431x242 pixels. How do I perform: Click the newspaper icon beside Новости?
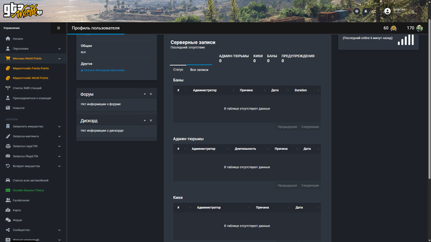7,108
